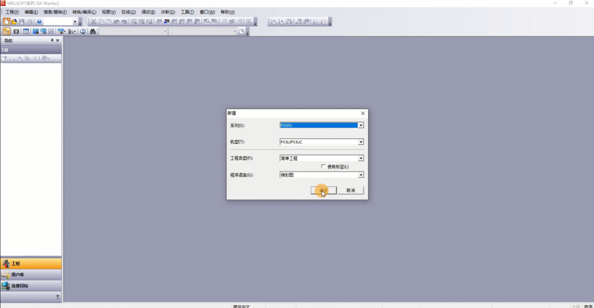Open the 程序语言 梯形图 dropdown
This screenshot has width=594, height=308.
coord(361,175)
